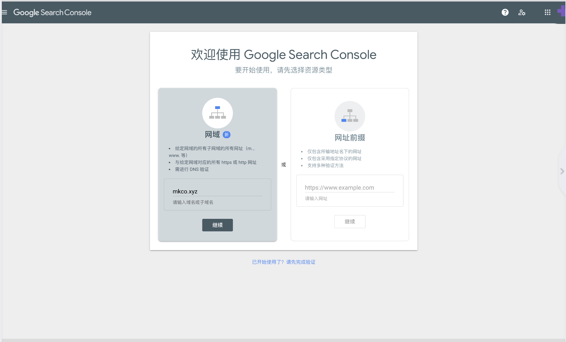Click the 网域 domain hierarchy icon
The height and width of the screenshot is (342, 566).
218,113
